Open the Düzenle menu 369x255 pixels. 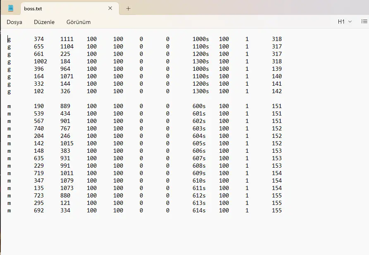44,22
